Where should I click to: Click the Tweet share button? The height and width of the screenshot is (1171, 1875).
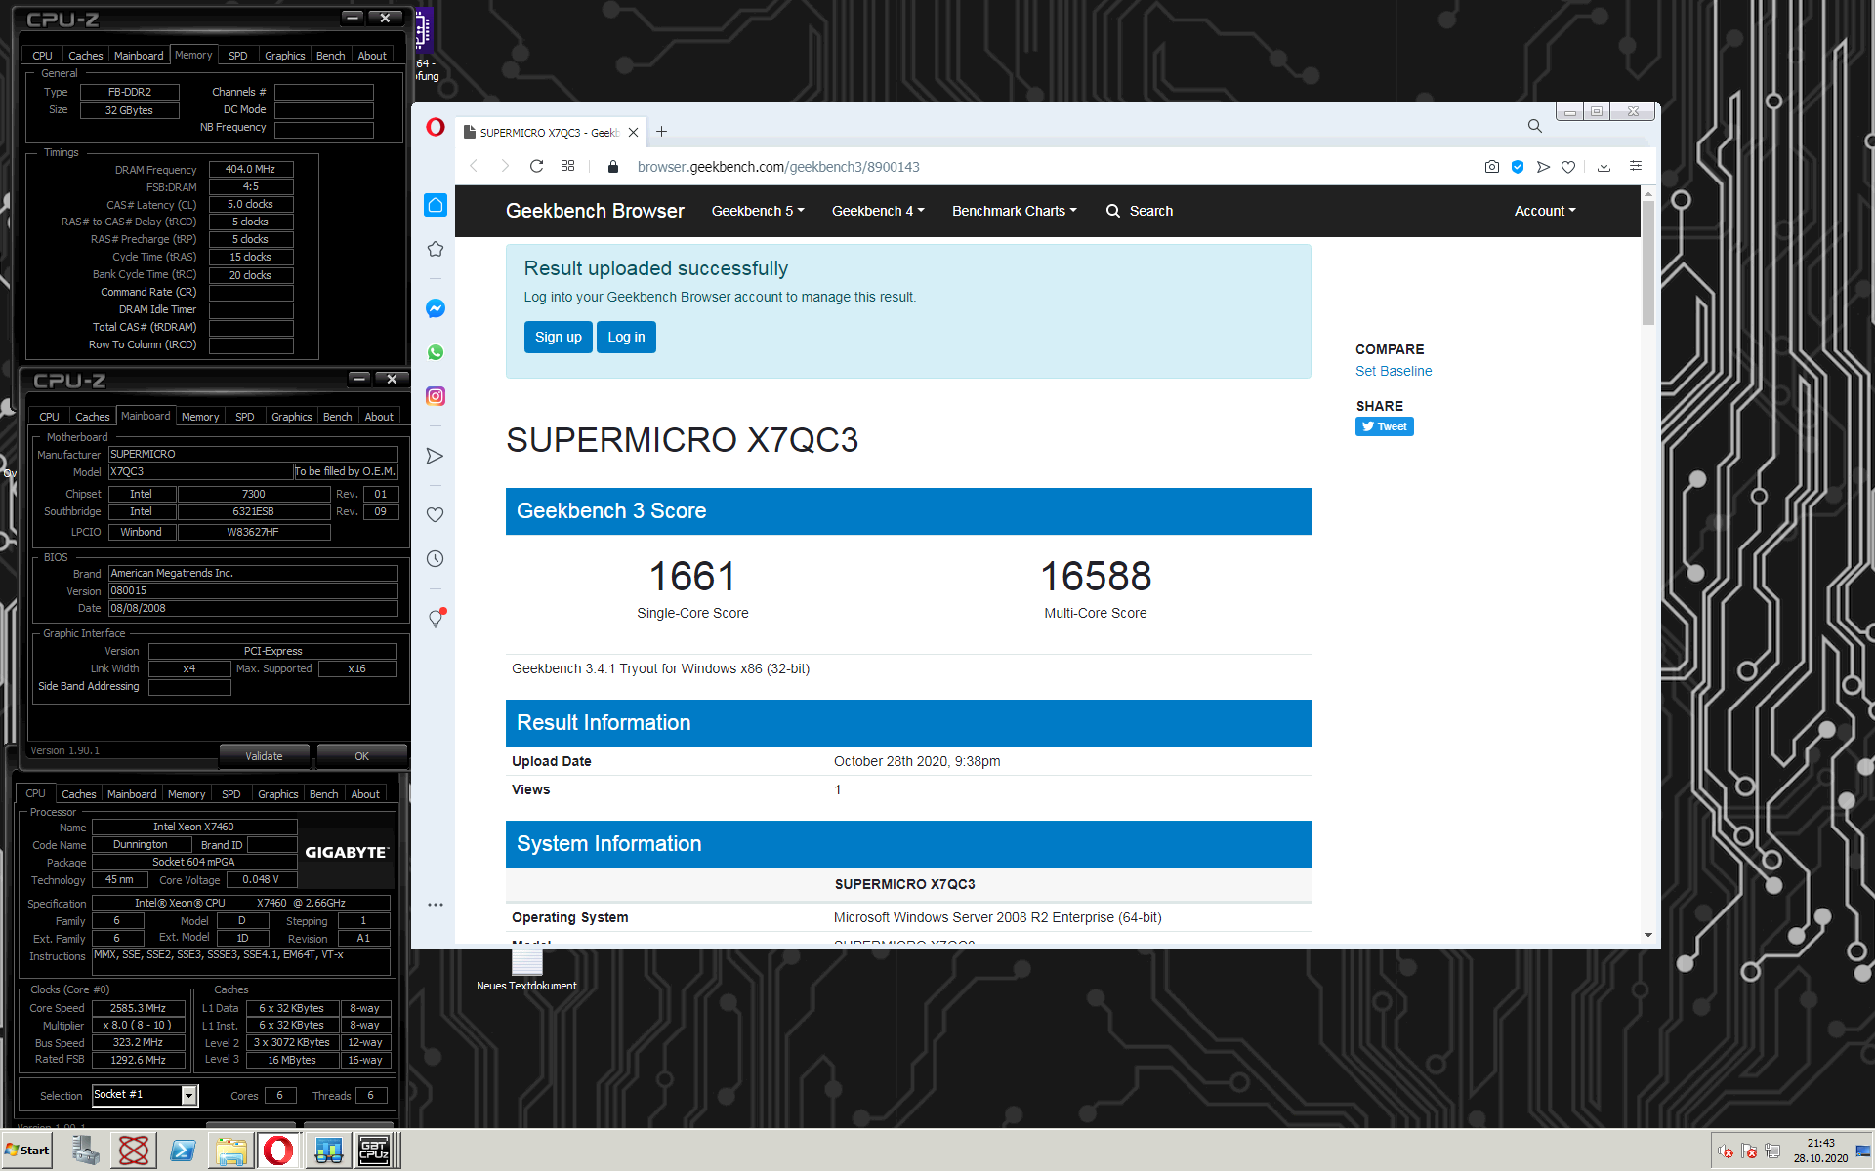click(1384, 426)
